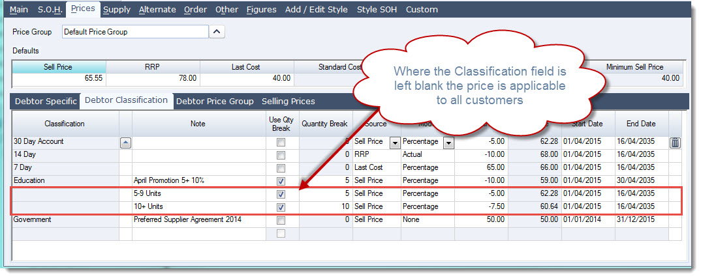Select the Education classification cell
Screen dimensions: 701x278
coord(65,180)
